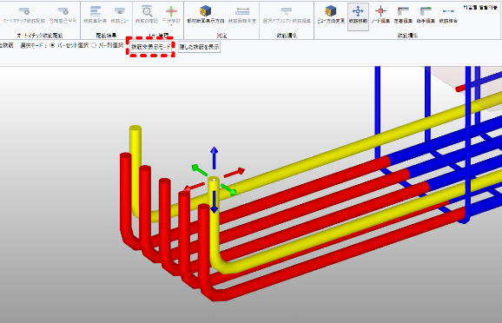Open the joint edit tool
The width and height of the screenshot is (502, 323).
[426, 15]
